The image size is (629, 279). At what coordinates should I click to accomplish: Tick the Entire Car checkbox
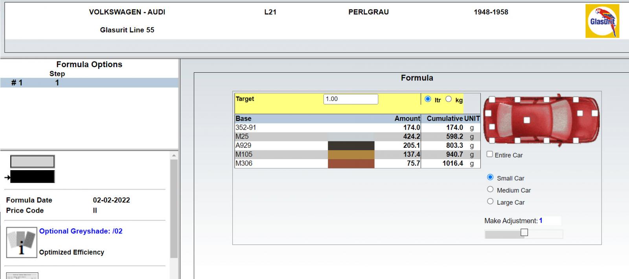(490, 154)
